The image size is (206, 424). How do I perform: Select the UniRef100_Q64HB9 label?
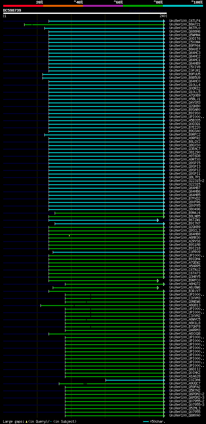(x=185, y=64)
